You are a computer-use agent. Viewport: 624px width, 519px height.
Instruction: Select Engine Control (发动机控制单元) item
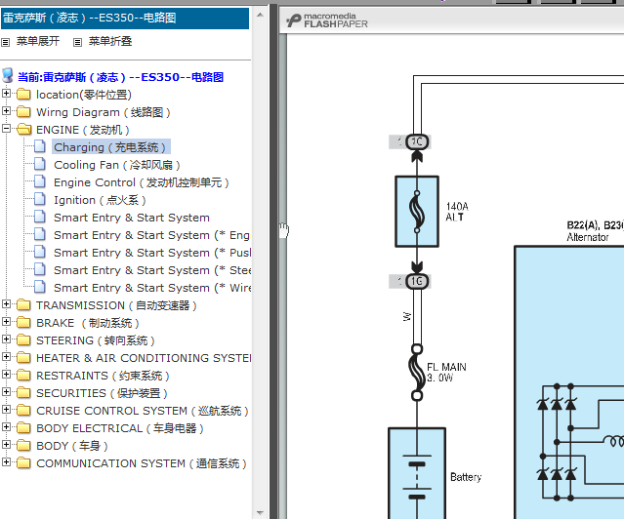click(x=142, y=182)
